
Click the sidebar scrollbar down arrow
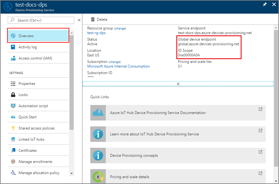pyautogui.click(x=72, y=173)
